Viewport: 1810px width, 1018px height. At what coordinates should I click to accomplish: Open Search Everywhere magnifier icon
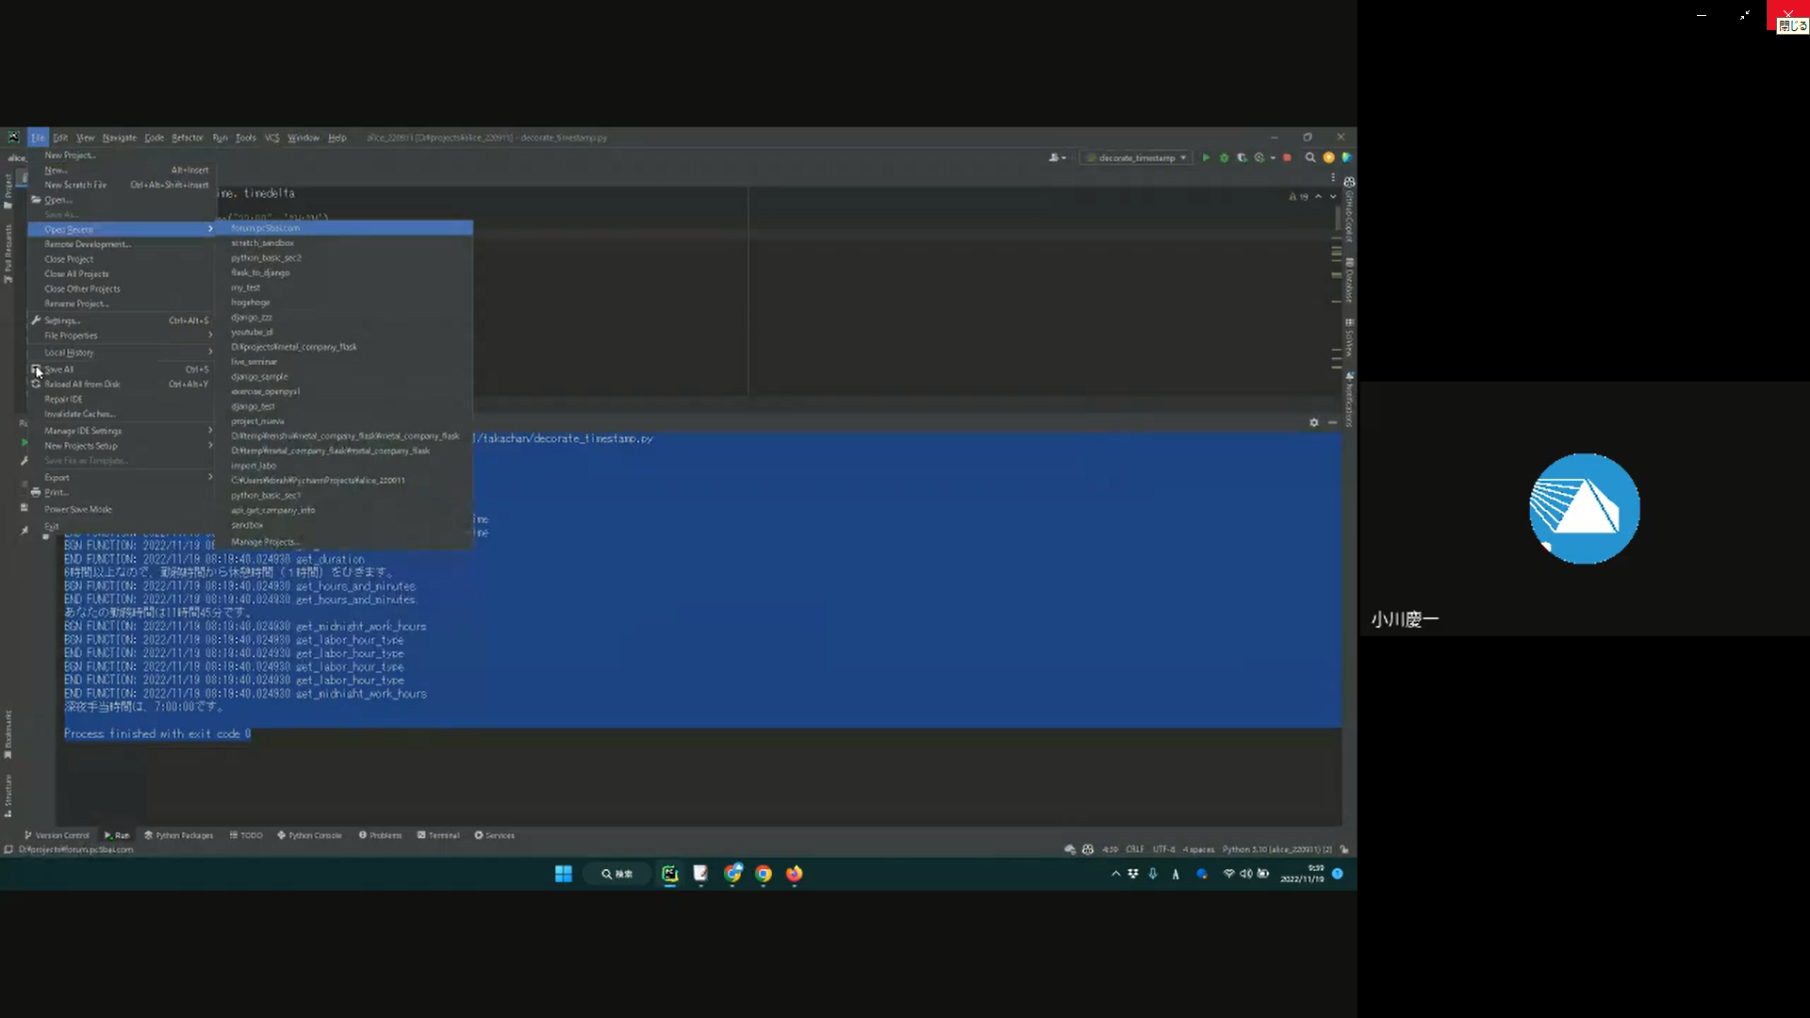(1309, 157)
